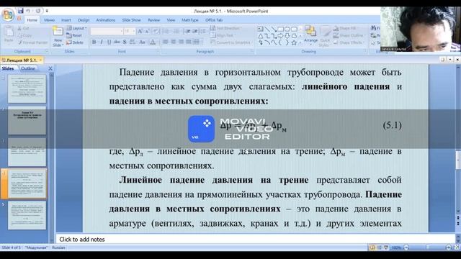The image size is (461, 259).
Task: Decrease the list indent level
Action: click(x=187, y=31)
